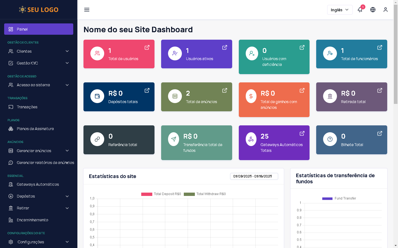The width and height of the screenshot is (398, 248).
Task: Expand the Depósitos sidebar section
Action: point(39,196)
